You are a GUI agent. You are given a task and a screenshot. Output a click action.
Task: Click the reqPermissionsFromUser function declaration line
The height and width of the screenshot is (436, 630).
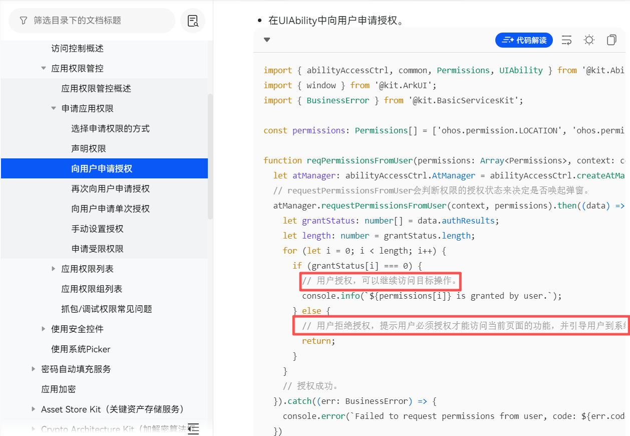[x=444, y=160]
